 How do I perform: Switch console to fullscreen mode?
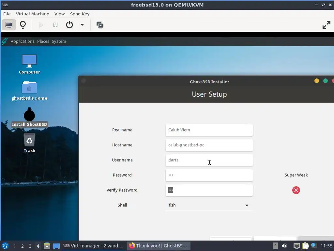click(326, 25)
